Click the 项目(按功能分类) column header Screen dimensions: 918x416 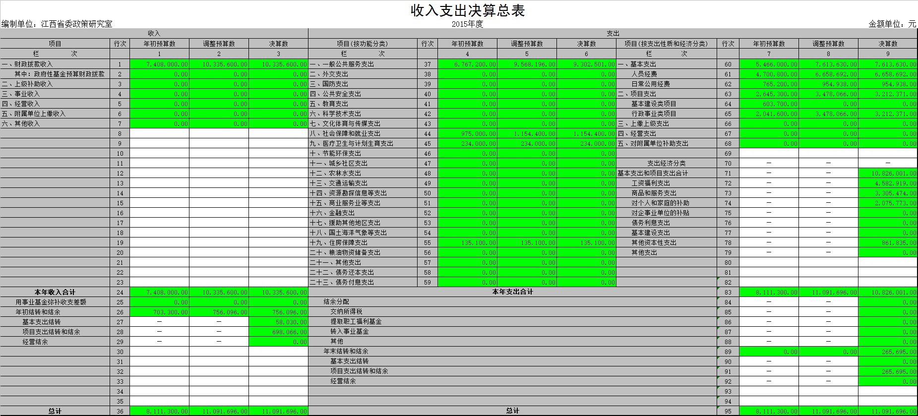click(363, 44)
